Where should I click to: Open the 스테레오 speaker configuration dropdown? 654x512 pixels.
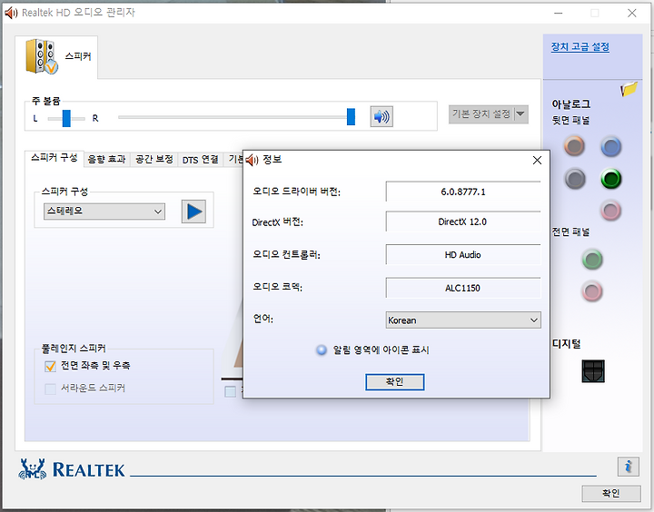coord(104,212)
